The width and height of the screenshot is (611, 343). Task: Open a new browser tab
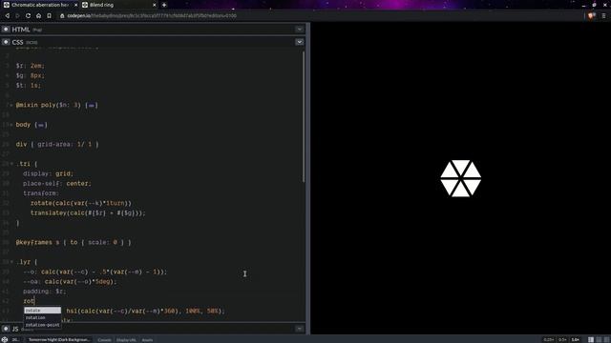coord(164,5)
